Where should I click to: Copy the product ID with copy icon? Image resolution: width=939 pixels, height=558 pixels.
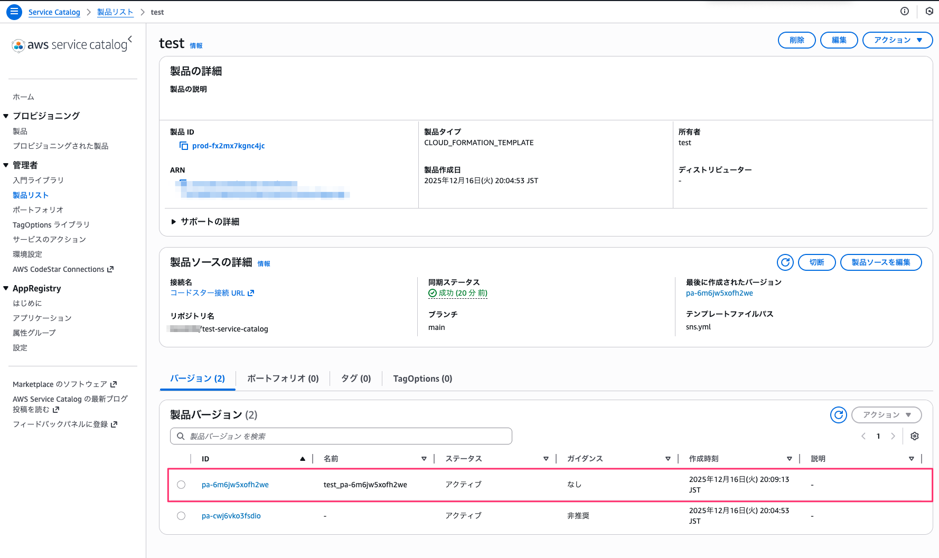(x=184, y=146)
